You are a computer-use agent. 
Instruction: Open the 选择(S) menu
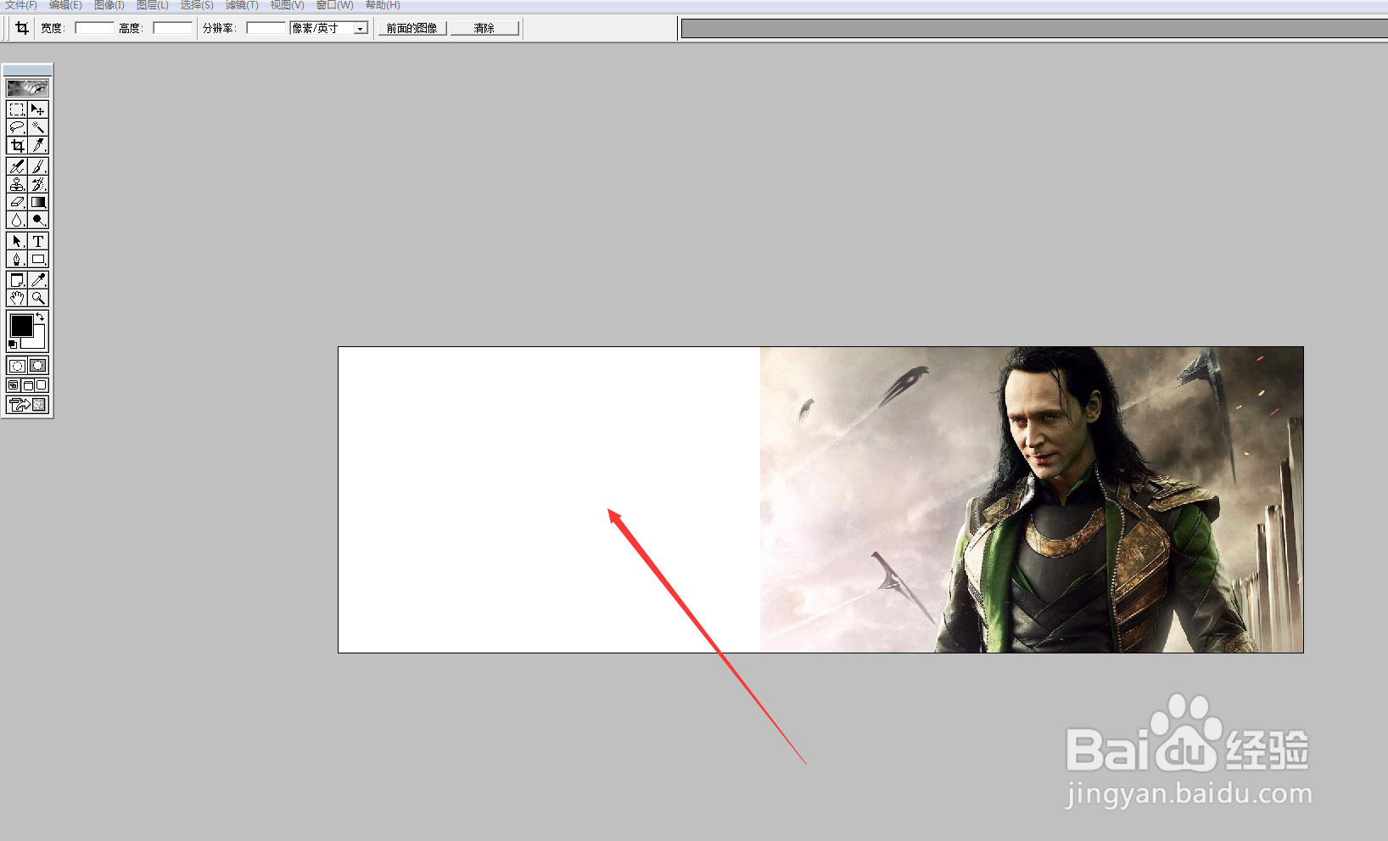pos(197,5)
